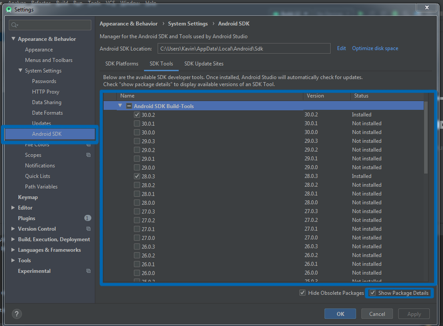Close the Settings dialog with X
This screenshot has width=443, height=326.
pyautogui.click(x=427, y=7)
